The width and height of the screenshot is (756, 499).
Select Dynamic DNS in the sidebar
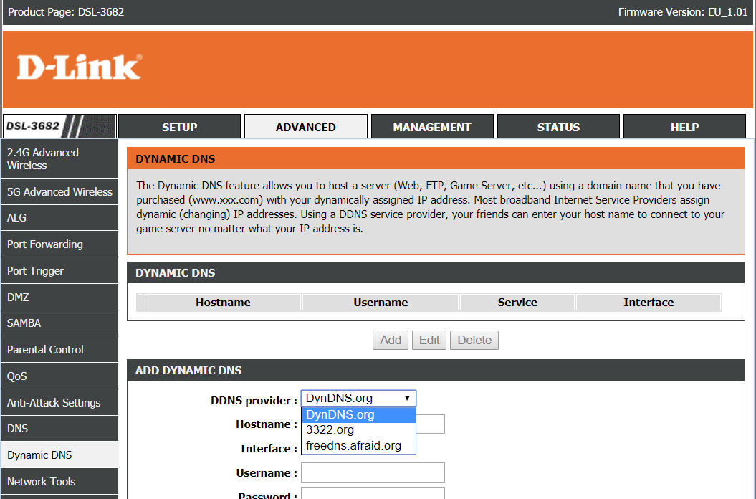tap(59, 455)
